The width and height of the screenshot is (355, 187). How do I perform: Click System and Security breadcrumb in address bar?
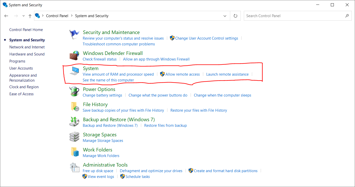coord(92,16)
